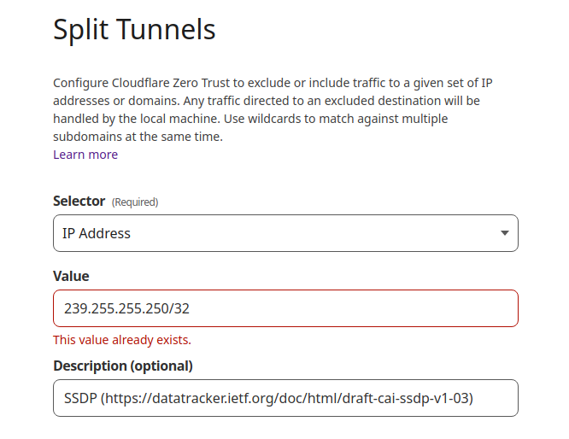Click the Description (optional) label

123,366
